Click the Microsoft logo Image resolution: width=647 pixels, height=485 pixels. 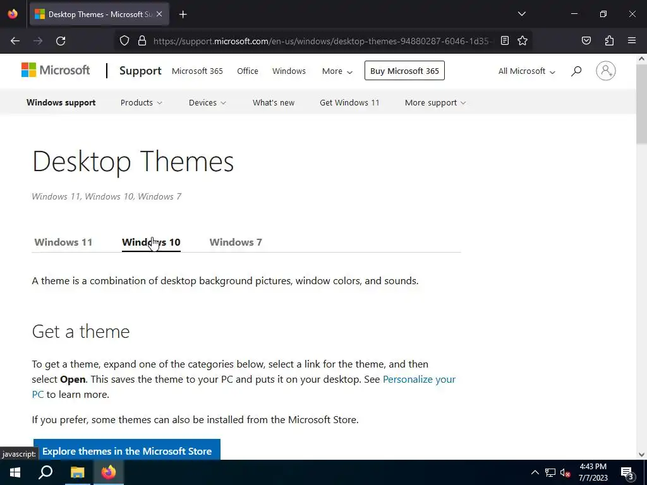tap(56, 70)
